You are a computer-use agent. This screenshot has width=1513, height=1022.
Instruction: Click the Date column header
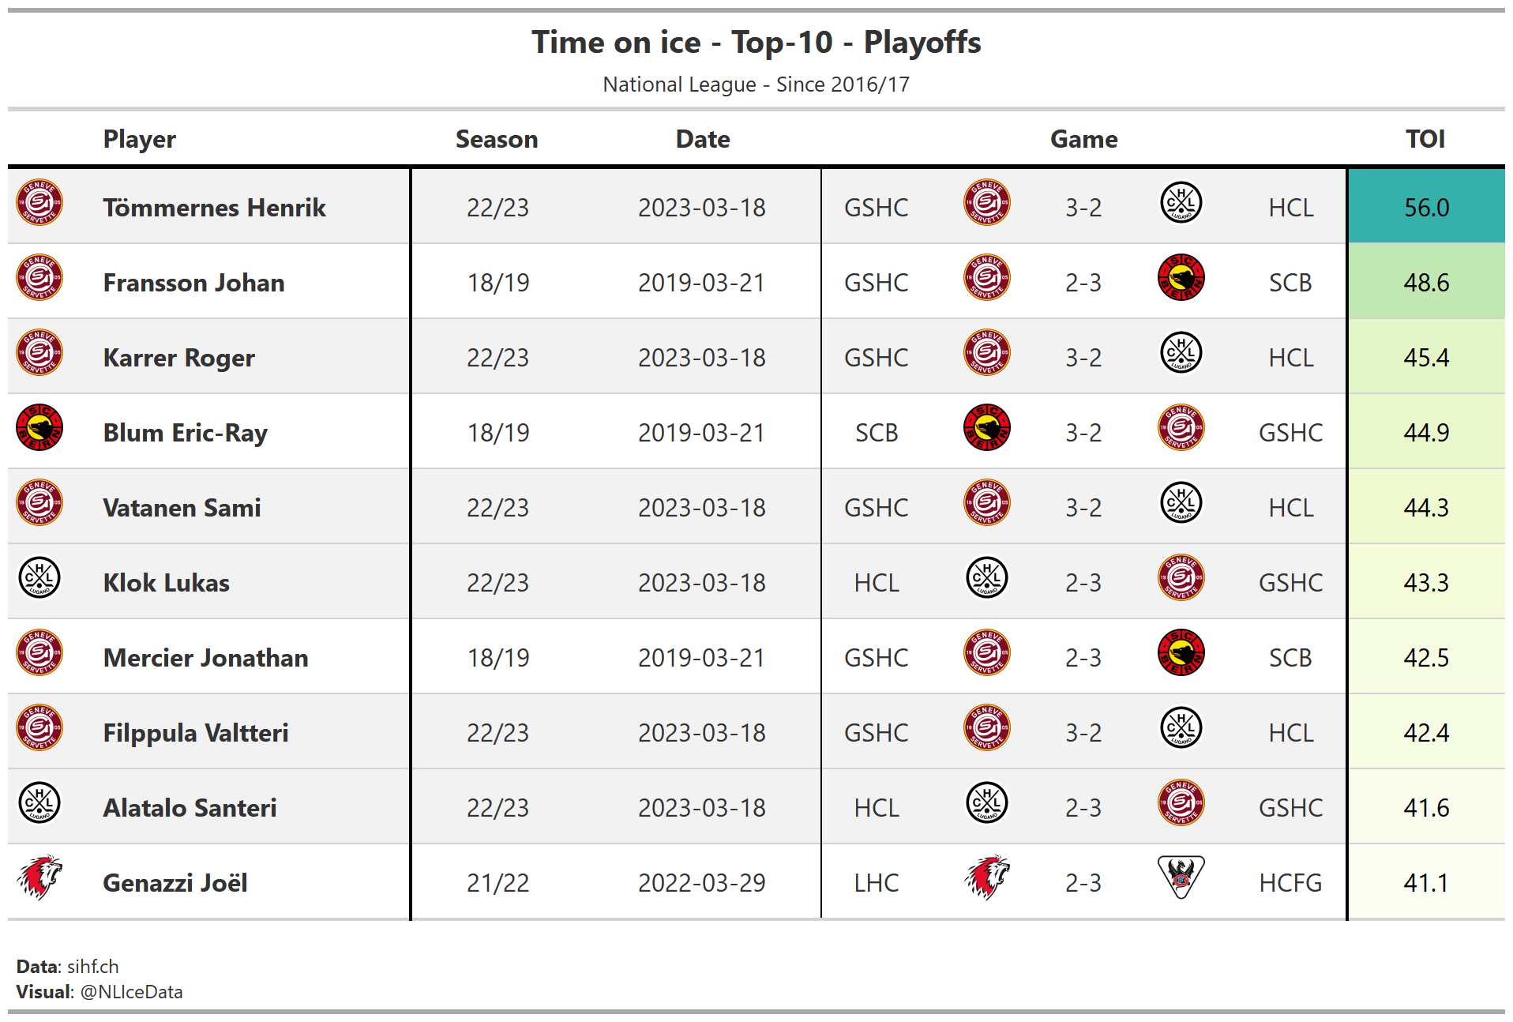(702, 139)
